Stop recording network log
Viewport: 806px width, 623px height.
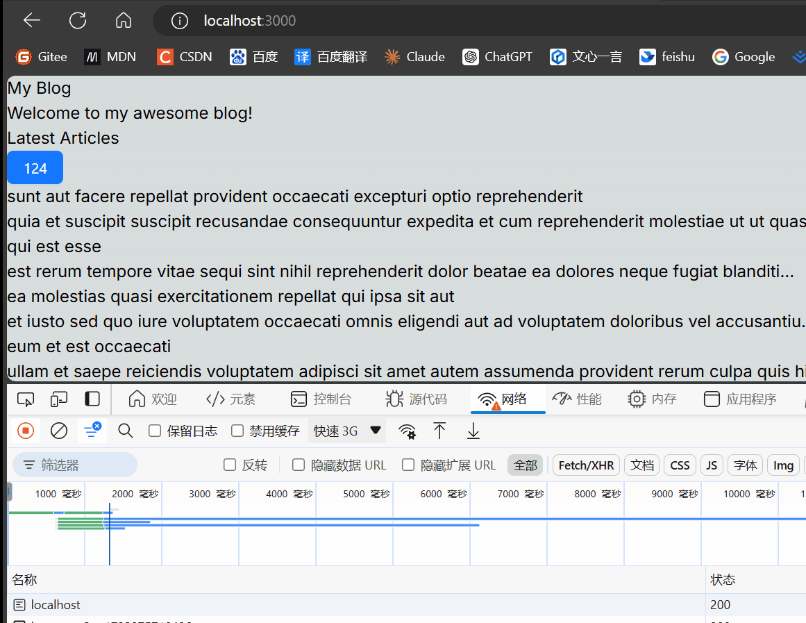(26, 431)
